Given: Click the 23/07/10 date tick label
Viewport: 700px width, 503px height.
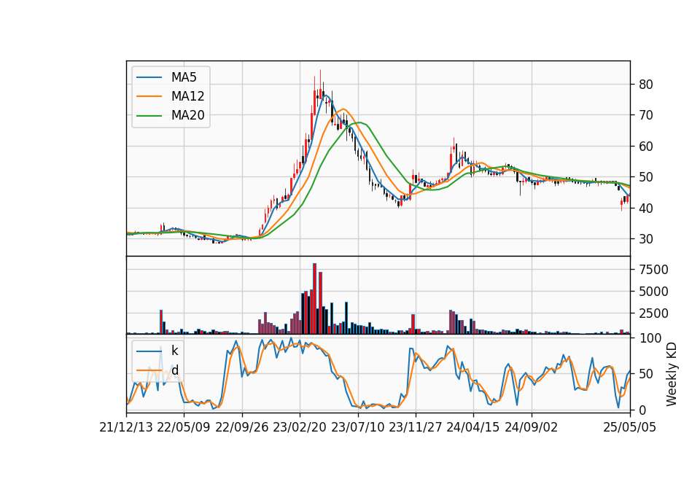Looking at the screenshot, I should click(x=357, y=428).
